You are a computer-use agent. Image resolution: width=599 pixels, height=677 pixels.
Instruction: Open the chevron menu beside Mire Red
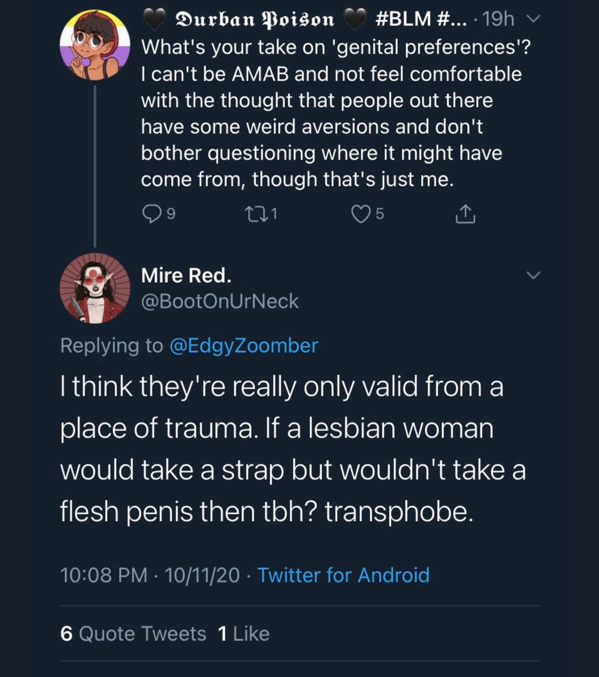click(x=532, y=275)
